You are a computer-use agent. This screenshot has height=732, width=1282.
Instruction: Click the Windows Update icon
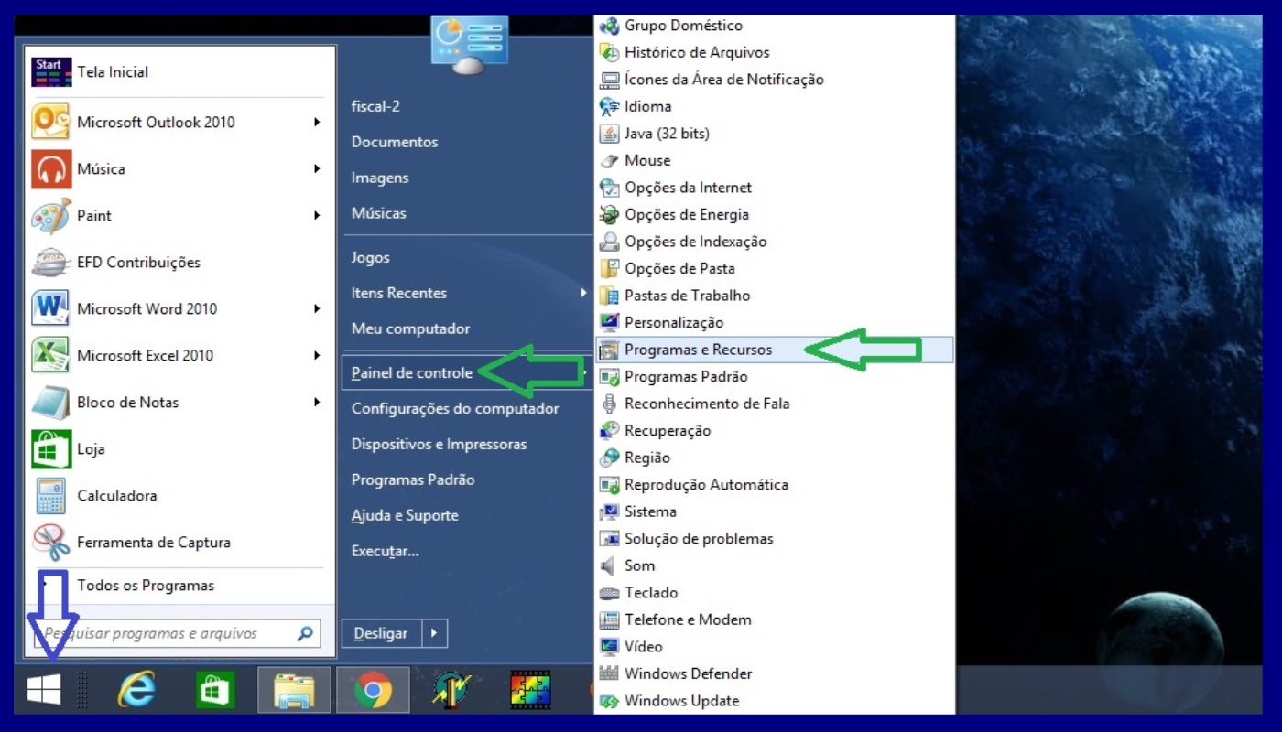[609, 701]
